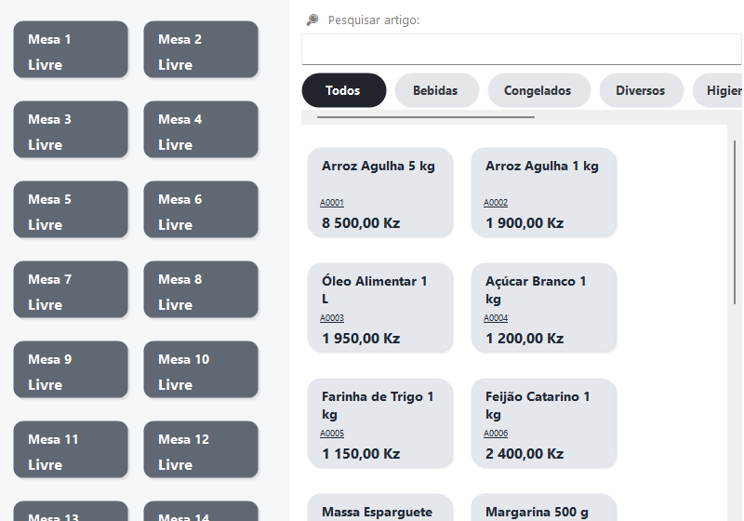Click product code A0006
This screenshot has height=521, width=744.
[496, 434]
